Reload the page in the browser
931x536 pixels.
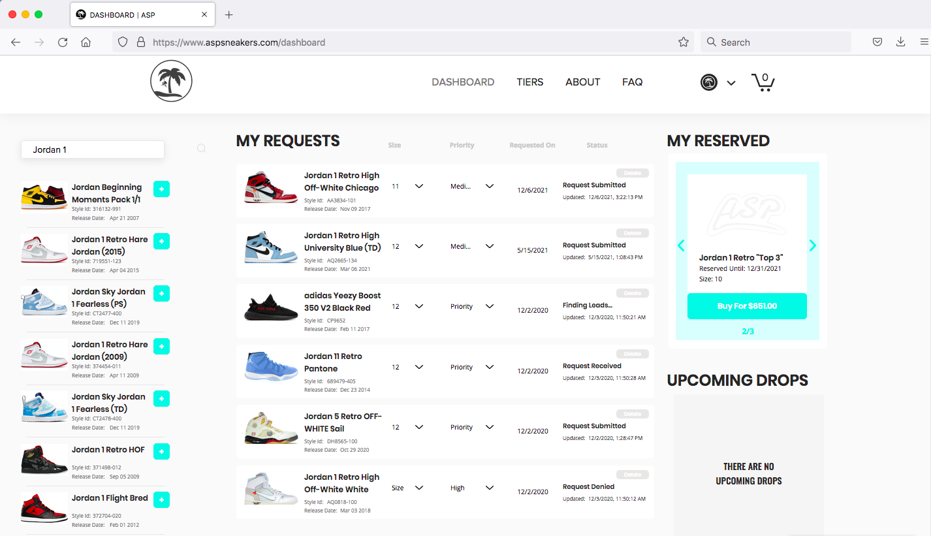tap(63, 42)
